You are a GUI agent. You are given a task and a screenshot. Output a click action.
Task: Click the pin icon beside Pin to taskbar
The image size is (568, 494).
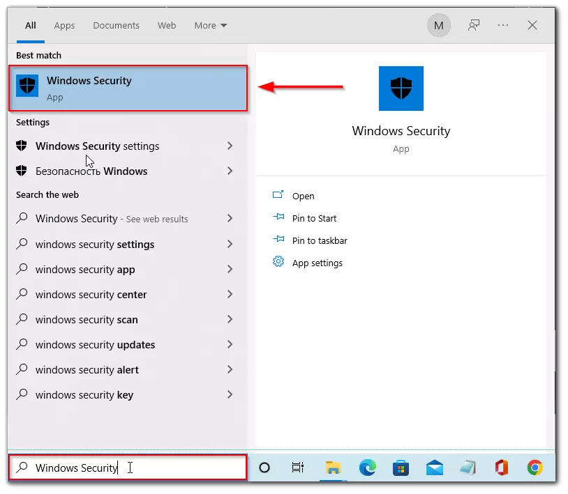tap(278, 239)
